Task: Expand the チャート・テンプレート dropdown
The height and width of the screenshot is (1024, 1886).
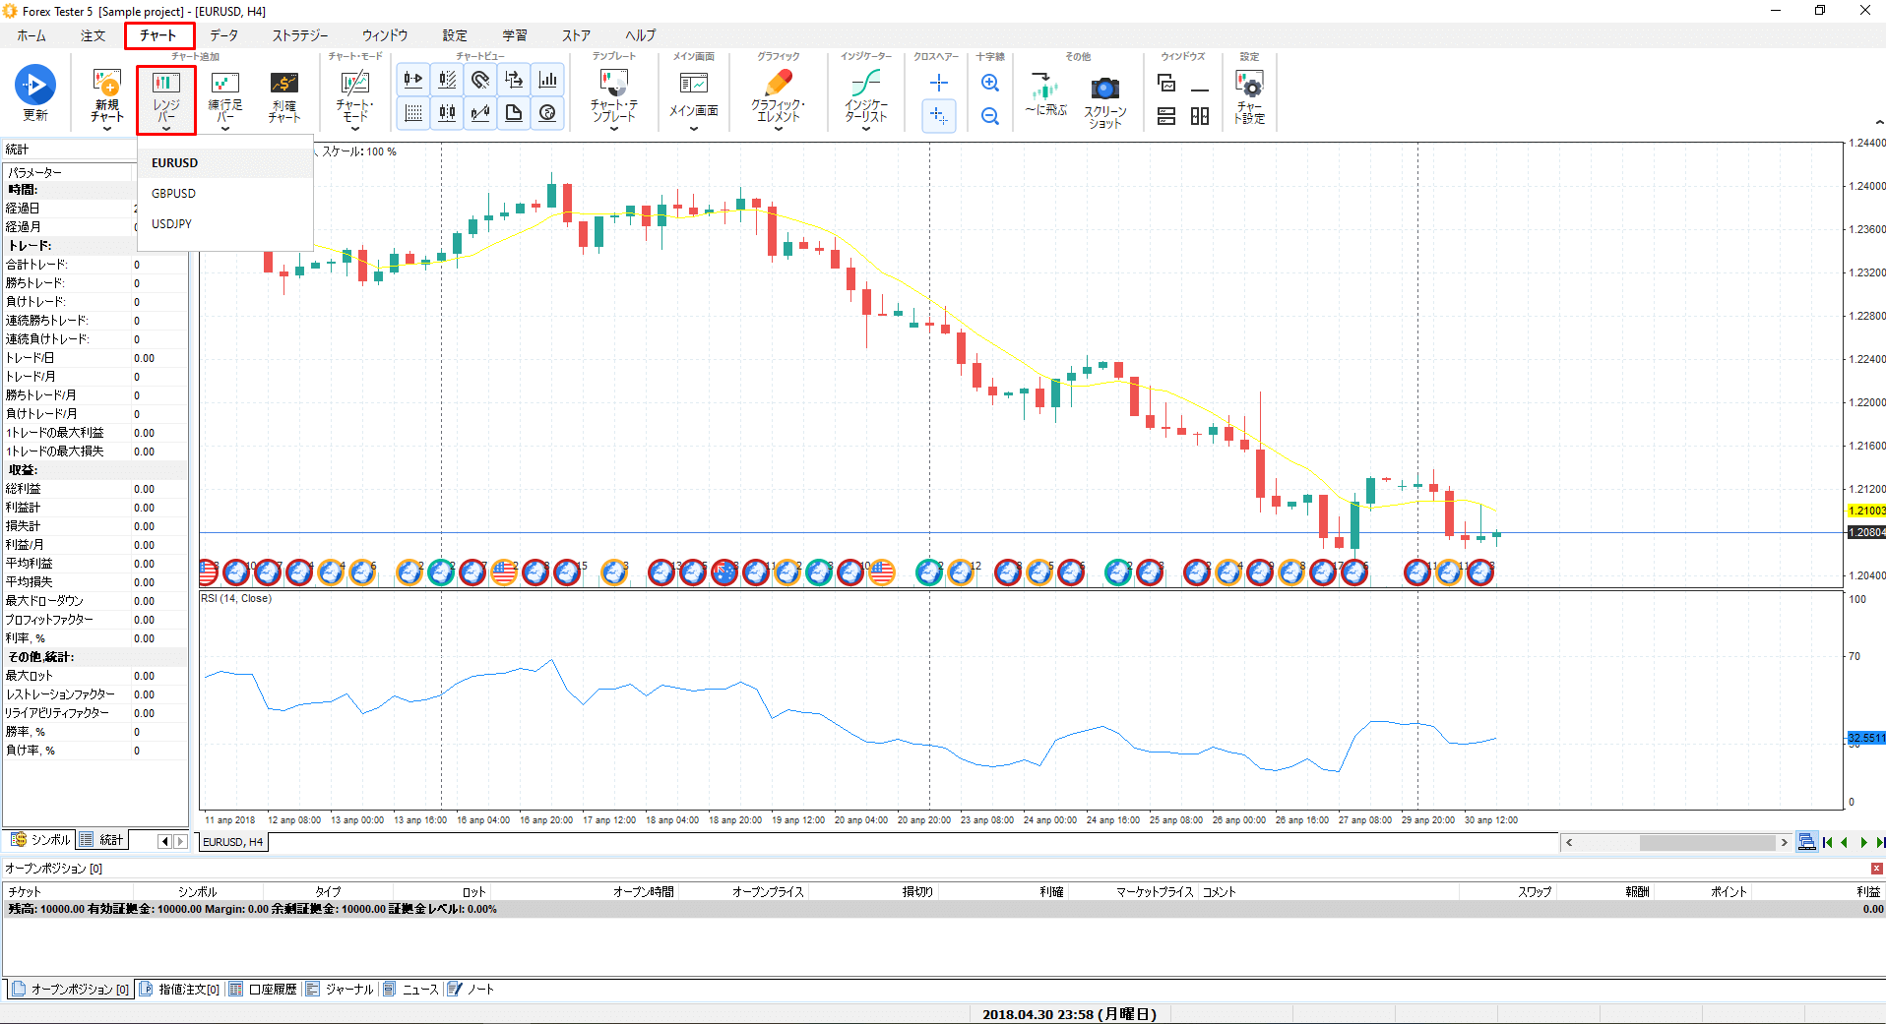Action: (614, 128)
